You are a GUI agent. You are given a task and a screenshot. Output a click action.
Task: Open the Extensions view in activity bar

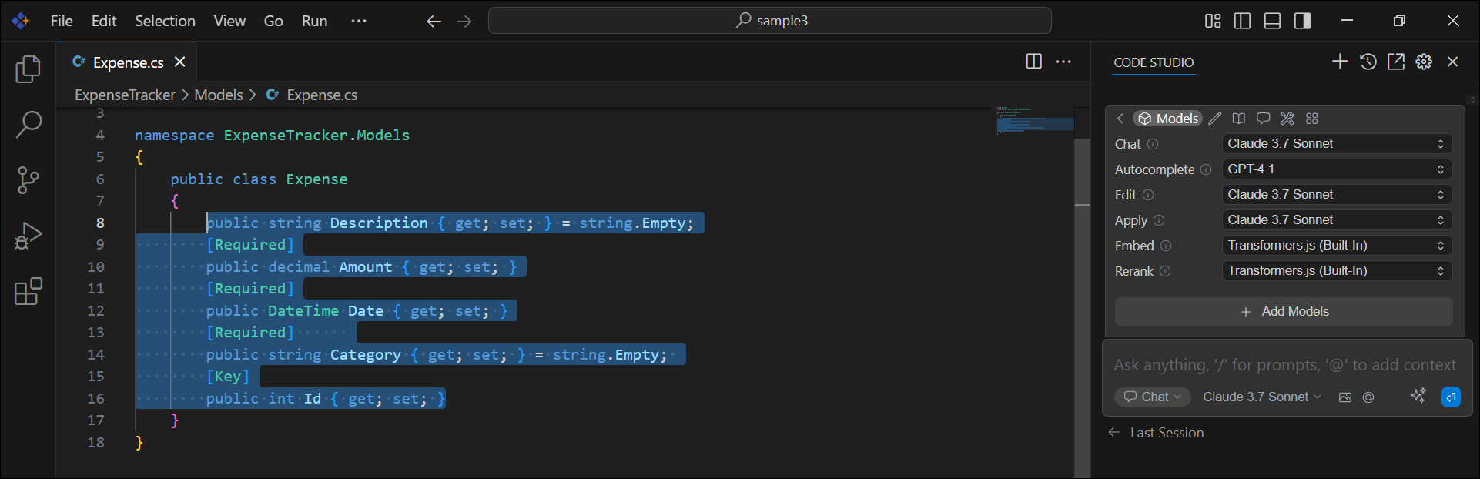point(28,292)
